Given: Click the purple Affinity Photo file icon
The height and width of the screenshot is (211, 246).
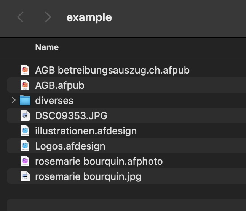Looking at the screenshot, I should (25, 161).
